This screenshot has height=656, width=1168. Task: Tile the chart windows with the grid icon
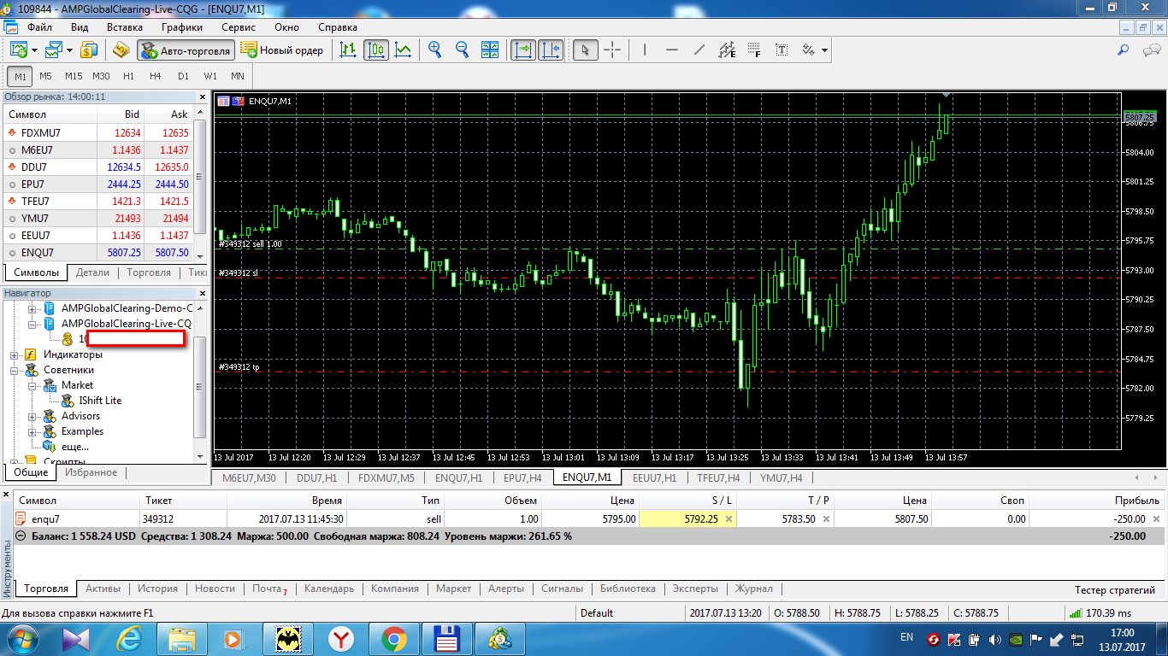pos(490,50)
